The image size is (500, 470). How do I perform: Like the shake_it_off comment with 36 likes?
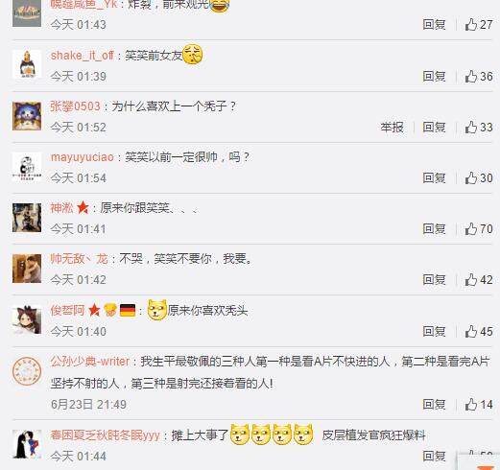471,76
